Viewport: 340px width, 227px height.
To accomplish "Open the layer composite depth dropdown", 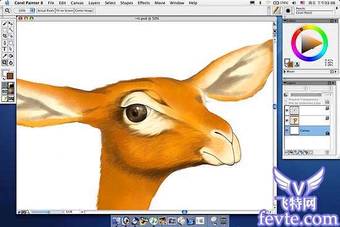I will [321, 88].
